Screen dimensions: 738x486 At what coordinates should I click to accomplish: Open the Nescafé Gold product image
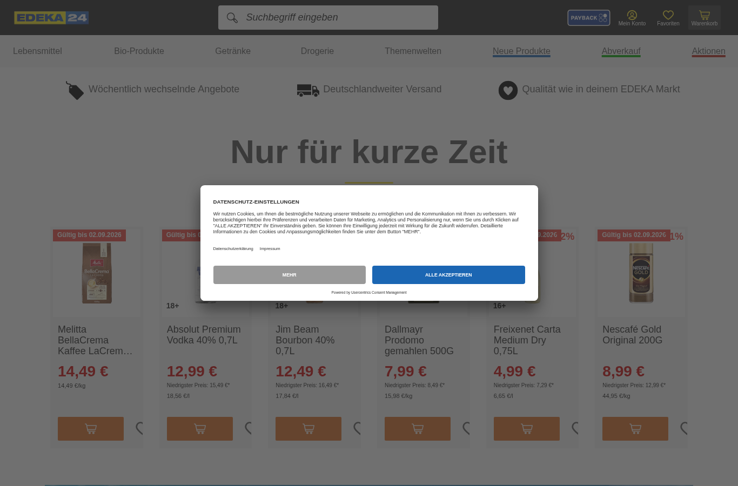[x=641, y=273]
